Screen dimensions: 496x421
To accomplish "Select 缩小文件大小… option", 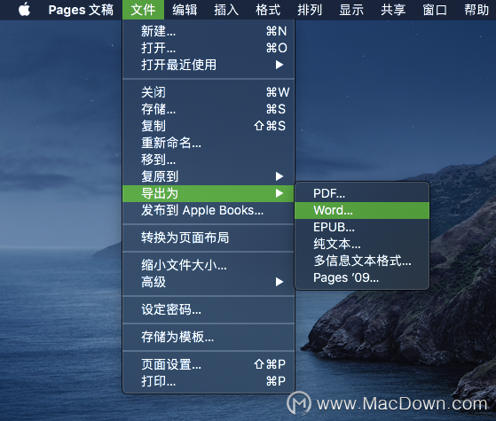I will 209,265.
